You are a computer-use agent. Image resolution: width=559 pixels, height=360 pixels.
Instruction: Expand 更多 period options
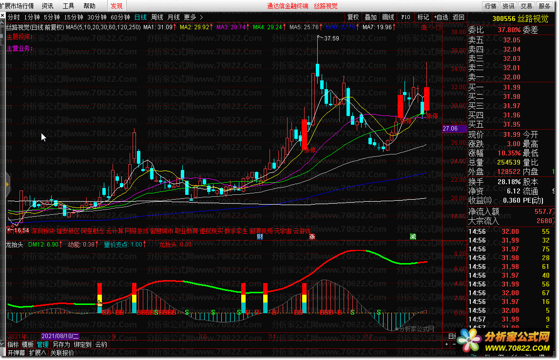pyautogui.click(x=193, y=17)
